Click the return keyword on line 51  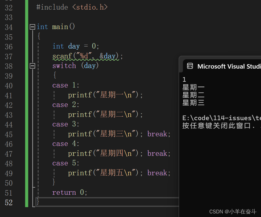64,192
